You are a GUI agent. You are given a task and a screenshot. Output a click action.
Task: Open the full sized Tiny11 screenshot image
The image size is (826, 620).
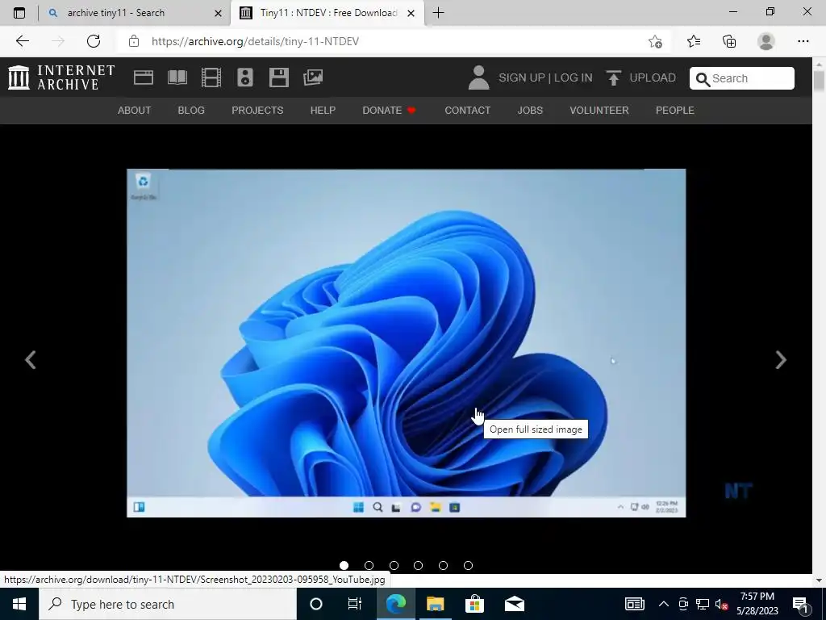pyautogui.click(x=407, y=342)
